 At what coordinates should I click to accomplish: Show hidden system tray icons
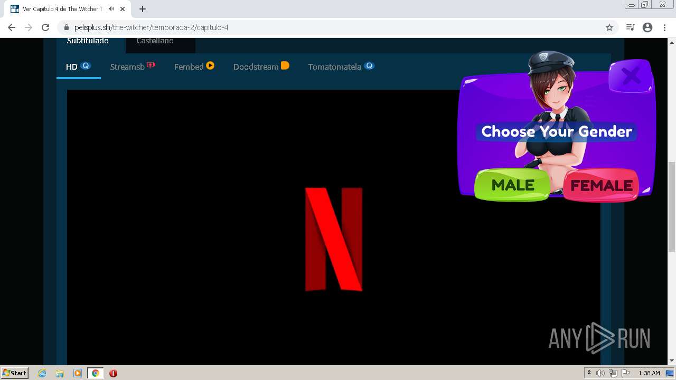coord(589,373)
